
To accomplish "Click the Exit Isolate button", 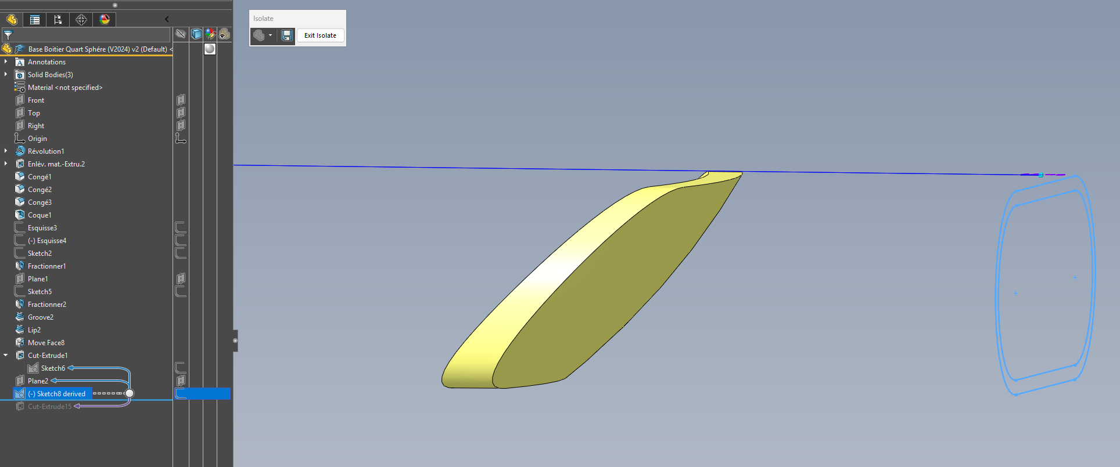I will (320, 35).
